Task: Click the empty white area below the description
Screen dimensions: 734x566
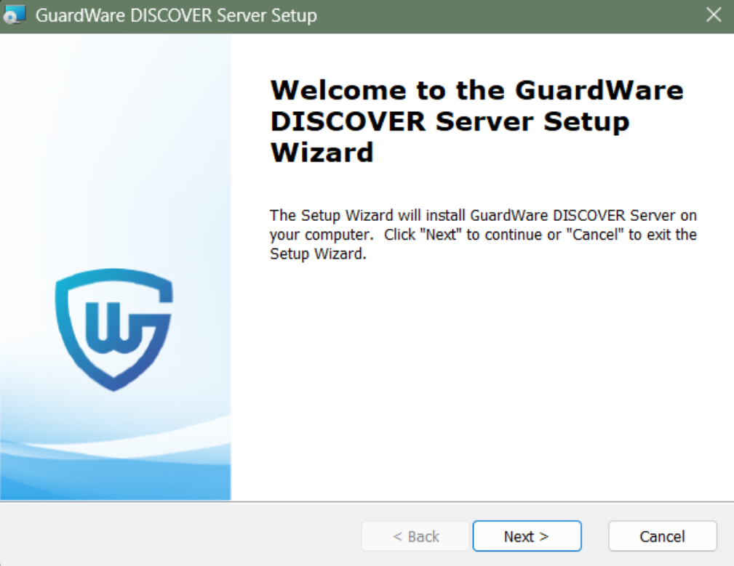Action: 480,378
